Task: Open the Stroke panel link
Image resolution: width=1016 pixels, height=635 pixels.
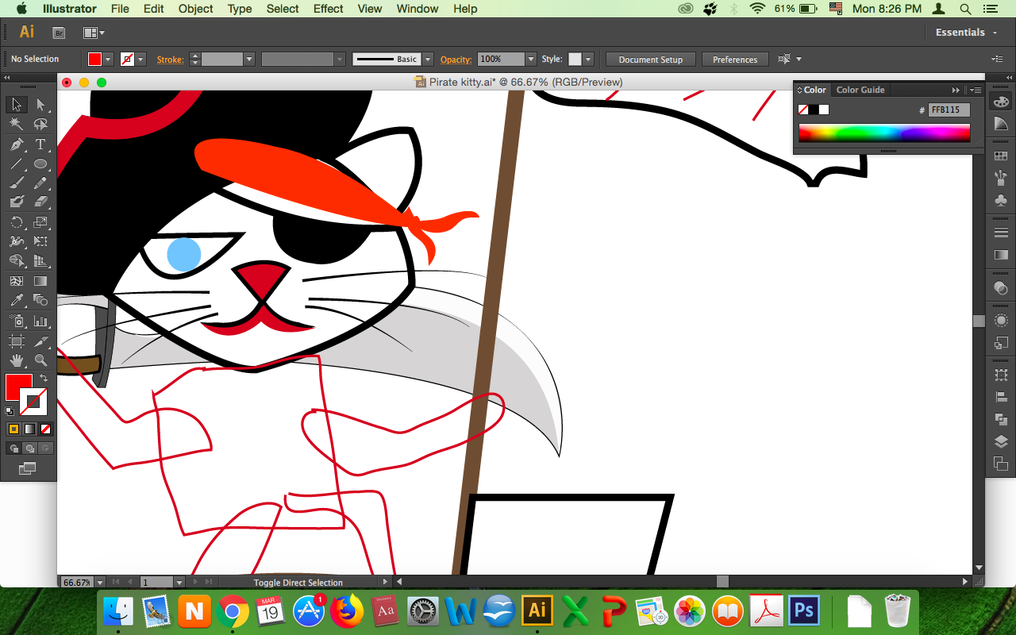Action: coord(170,60)
